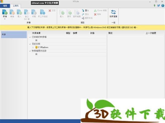Click 映像檔歷史記錄 group label
The height and width of the screenshot is (123, 165).
pyautogui.click(x=39, y=51)
